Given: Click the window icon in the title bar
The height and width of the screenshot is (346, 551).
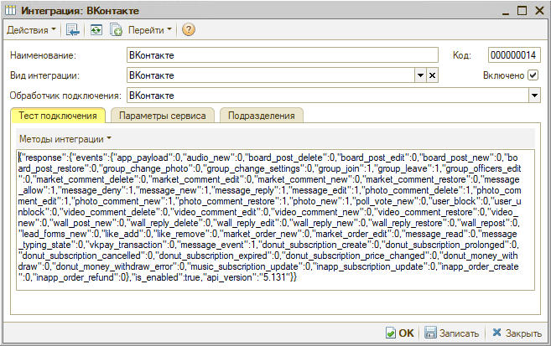Looking at the screenshot, I should 11,11.
